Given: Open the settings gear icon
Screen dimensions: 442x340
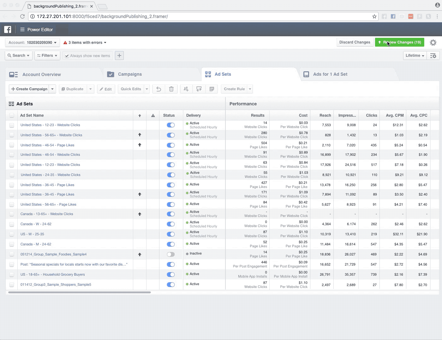Looking at the screenshot, I should [x=433, y=42].
